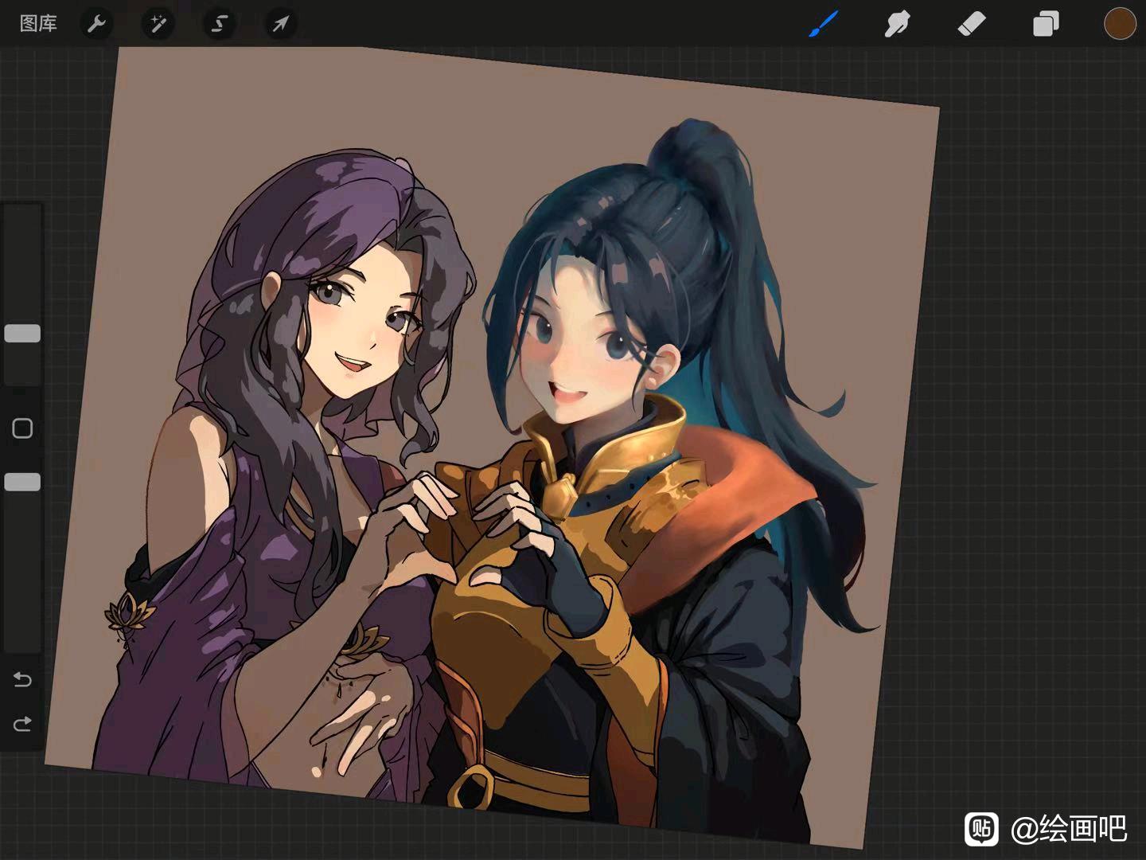
Task: Open the Adjustments magic wand menu
Action: (x=158, y=24)
